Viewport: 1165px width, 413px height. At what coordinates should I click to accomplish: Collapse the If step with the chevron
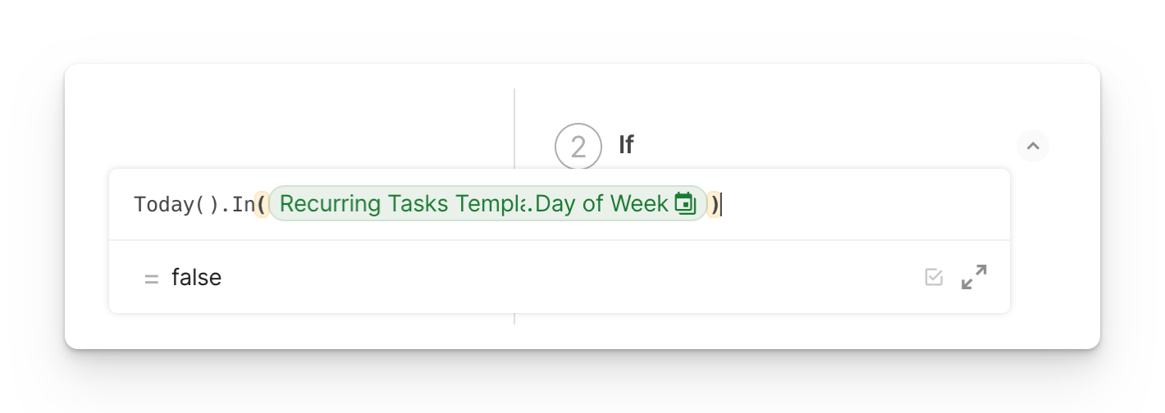[1033, 146]
